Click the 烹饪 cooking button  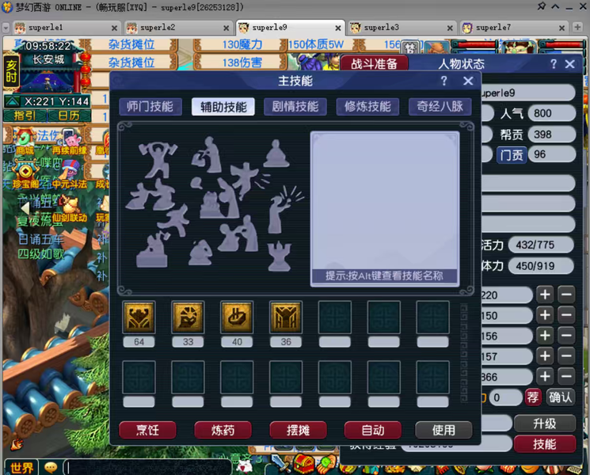(147, 430)
